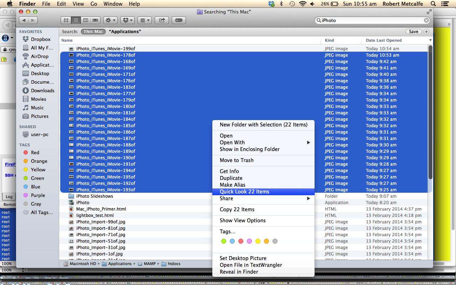Choose Show View Options
This screenshot has height=285, width=456.
tap(263, 221)
